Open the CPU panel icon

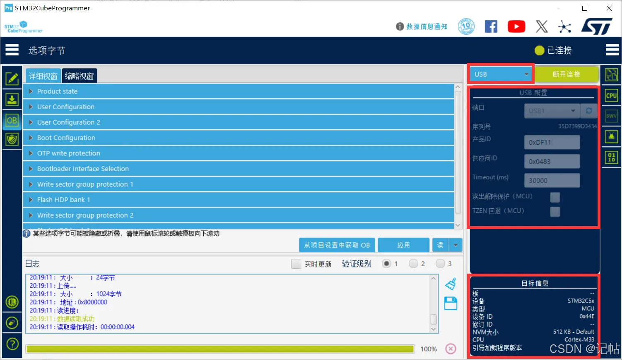pyautogui.click(x=611, y=95)
